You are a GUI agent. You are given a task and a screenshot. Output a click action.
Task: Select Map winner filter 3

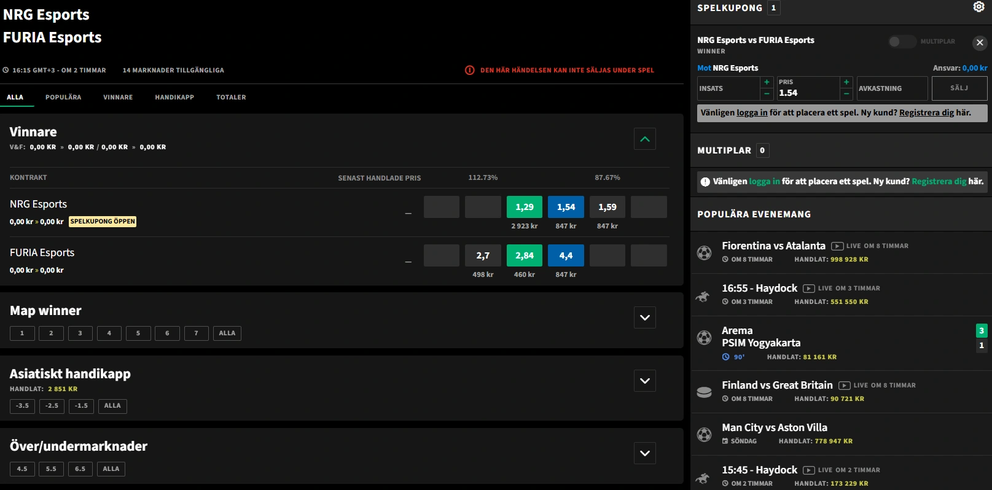click(x=80, y=333)
